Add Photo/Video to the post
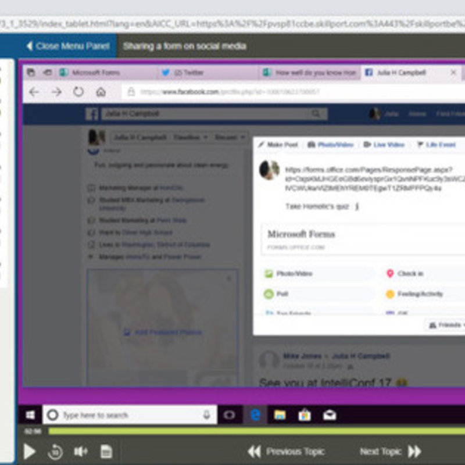 point(318,273)
